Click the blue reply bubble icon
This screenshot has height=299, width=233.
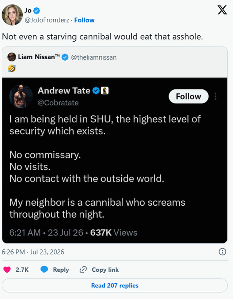click(44, 270)
